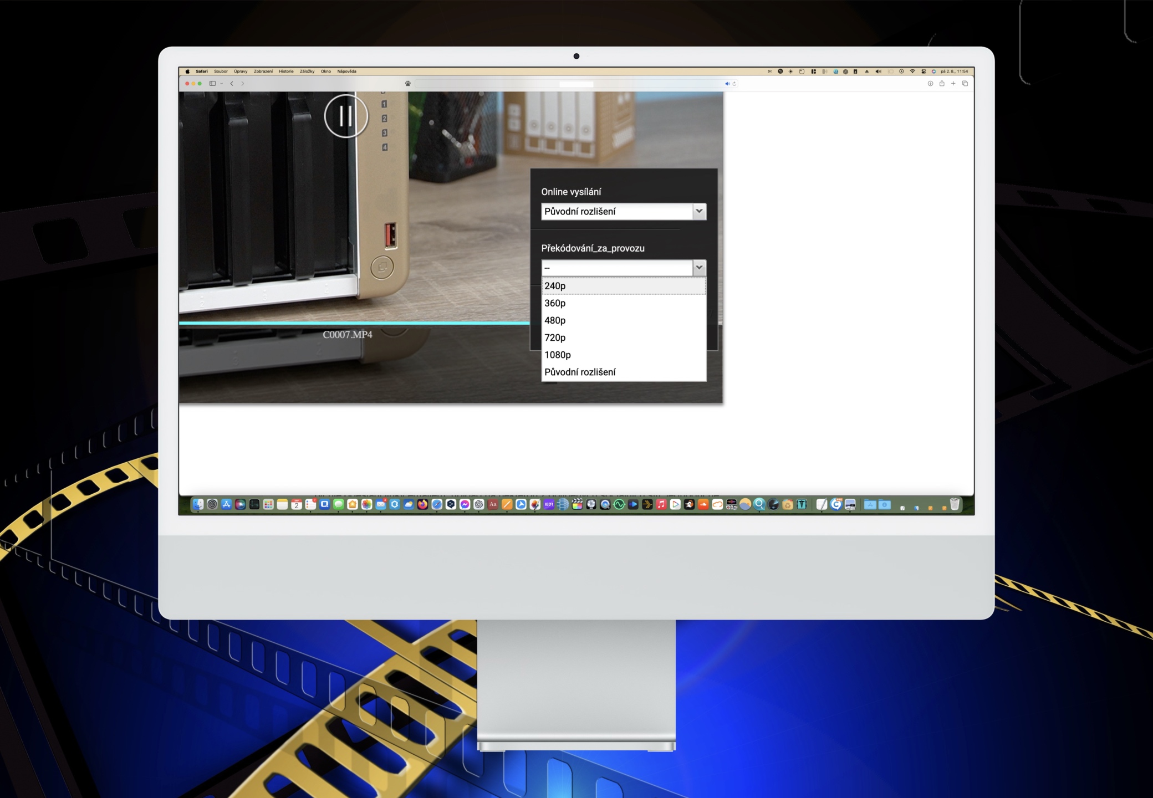
Task: Open the Záložky menu
Action: [x=307, y=71]
